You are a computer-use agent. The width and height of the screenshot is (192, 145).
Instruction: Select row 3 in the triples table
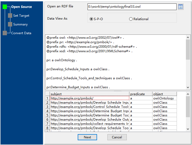[47, 107]
